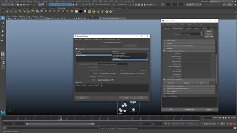237x133 pixels.
Task: Select the Runtime before dynamics radio button
Action: pos(99,73)
